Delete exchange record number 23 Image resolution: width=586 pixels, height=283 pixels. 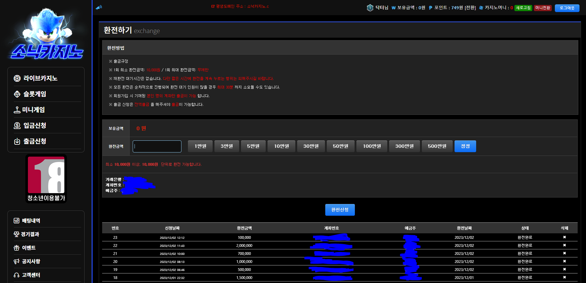point(564,237)
